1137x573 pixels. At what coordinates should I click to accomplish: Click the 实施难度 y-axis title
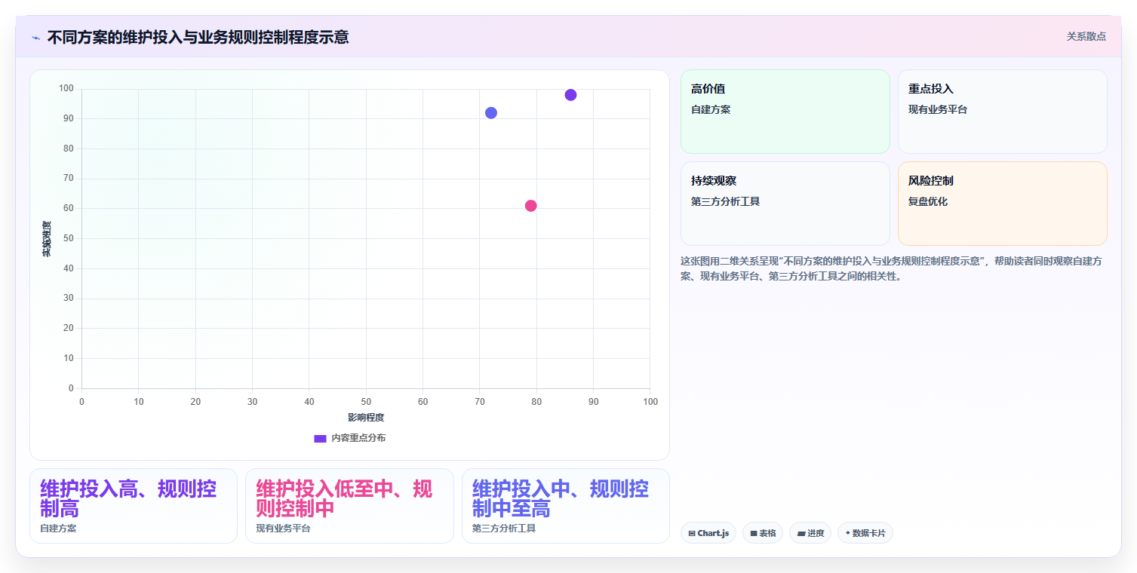46,239
